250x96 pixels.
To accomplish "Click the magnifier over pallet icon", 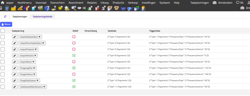I will [67, 8].
